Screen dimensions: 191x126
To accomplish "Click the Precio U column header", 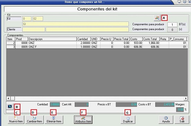I will point(107,39).
